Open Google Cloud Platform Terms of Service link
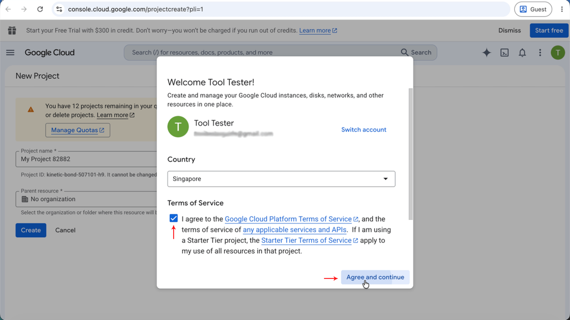This screenshot has height=320, width=570. pos(291,219)
